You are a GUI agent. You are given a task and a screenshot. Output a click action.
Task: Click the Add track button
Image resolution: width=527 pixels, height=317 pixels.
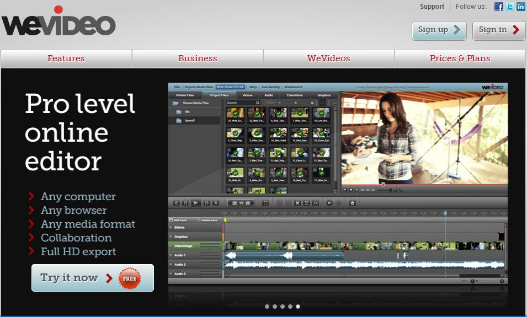pos(178,220)
